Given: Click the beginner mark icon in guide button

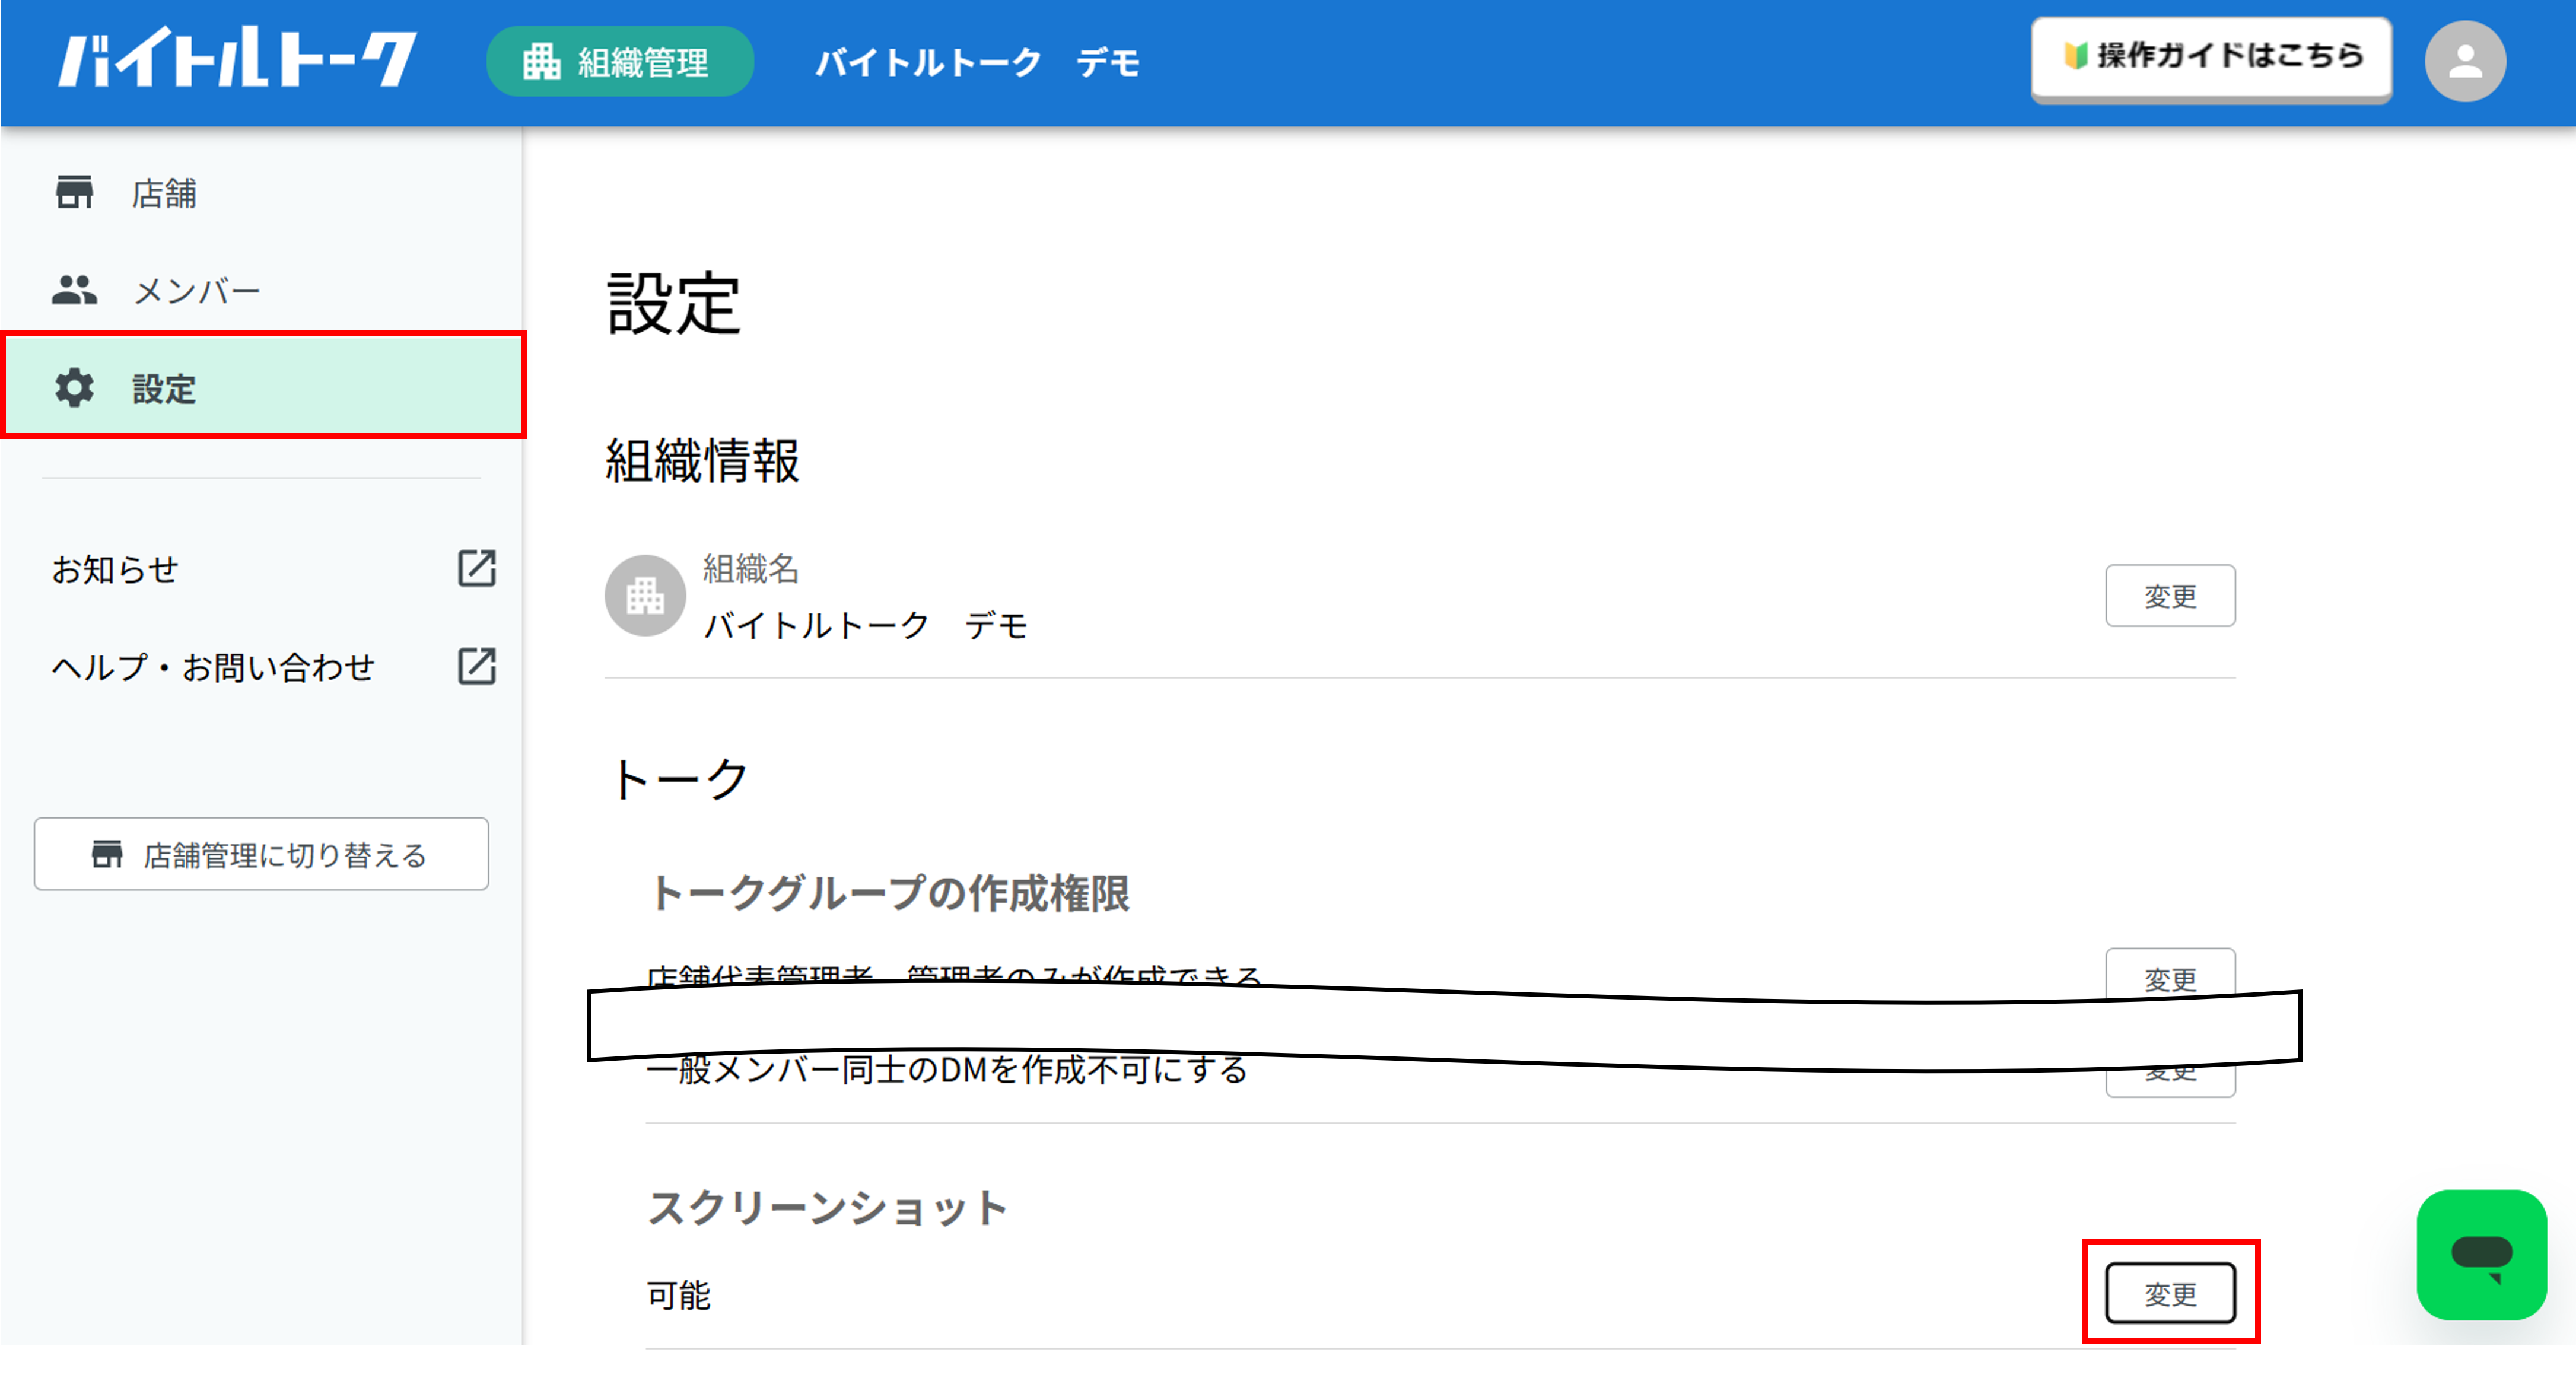Looking at the screenshot, I should 2076,56.
